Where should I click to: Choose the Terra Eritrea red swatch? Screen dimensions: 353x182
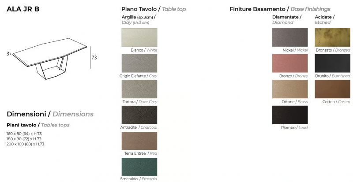[x=139, y=141]
